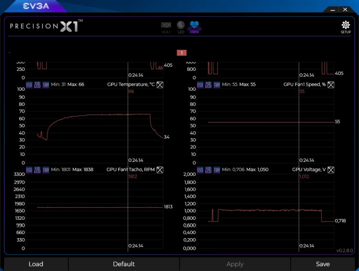Viewport: 359px width, 271px height.
Task: Close the GPU Fan1 Tacho RPM graph
Action: [x=160, y=170]
